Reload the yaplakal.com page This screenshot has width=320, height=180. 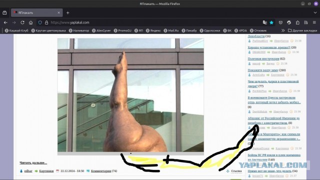[x=22, y=22]
